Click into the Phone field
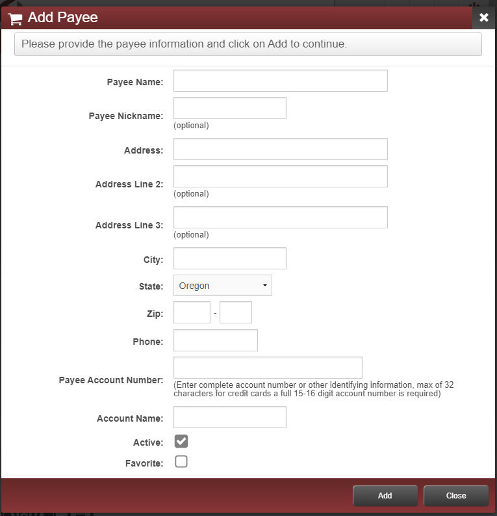The height and width of the screenshot is (516, 497). 215,340
